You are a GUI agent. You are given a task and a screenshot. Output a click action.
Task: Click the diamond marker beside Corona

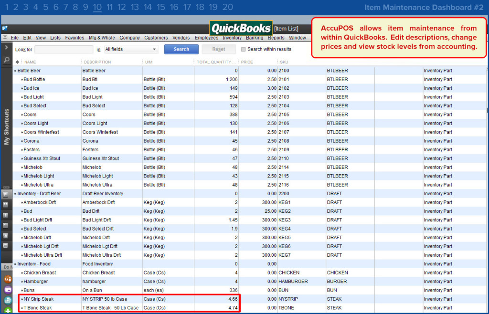(x=22, y=141)
